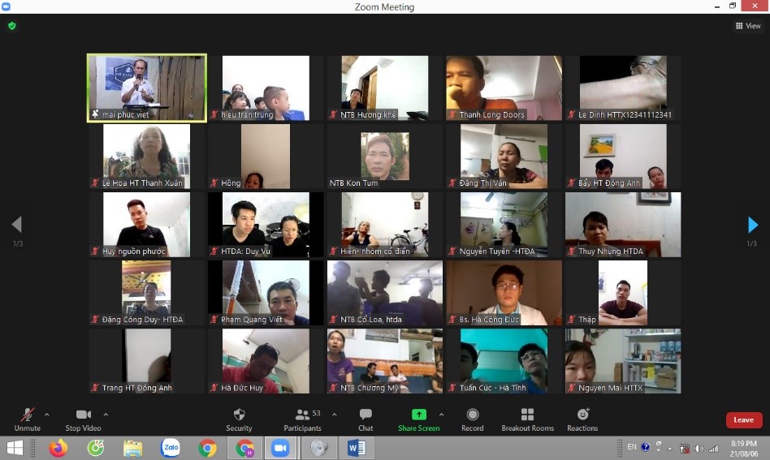This screenshot has height=460, width=770.
Task: Show hidden tray icons arrow
Action: 670,448
